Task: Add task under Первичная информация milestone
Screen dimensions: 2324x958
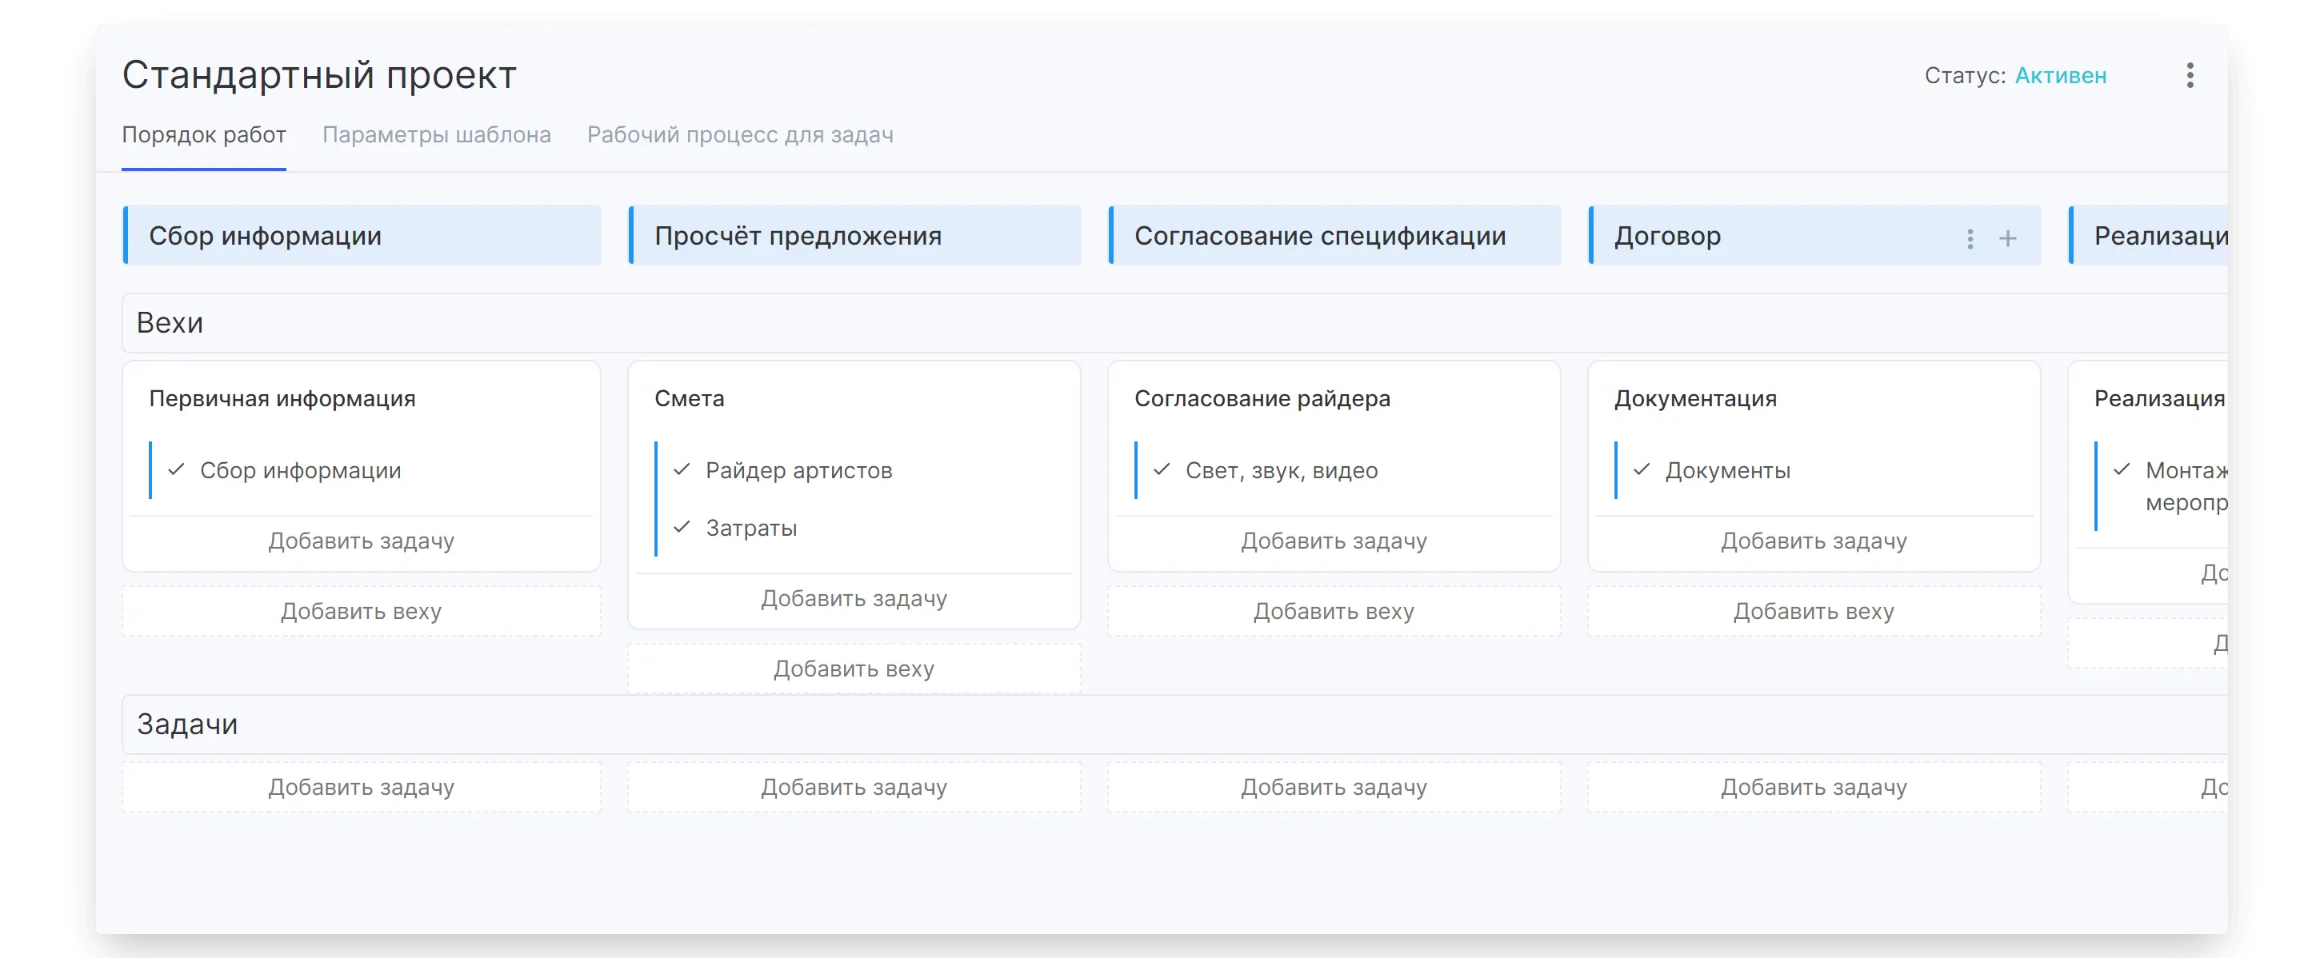Action: 361,541
